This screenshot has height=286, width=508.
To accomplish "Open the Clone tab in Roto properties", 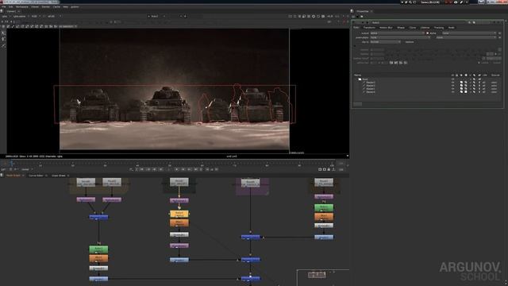I will 413,28.
